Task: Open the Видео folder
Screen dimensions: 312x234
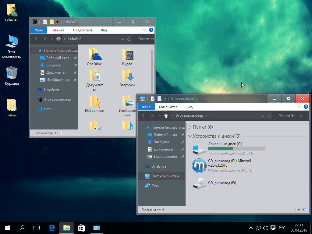Action: point(127,55)
